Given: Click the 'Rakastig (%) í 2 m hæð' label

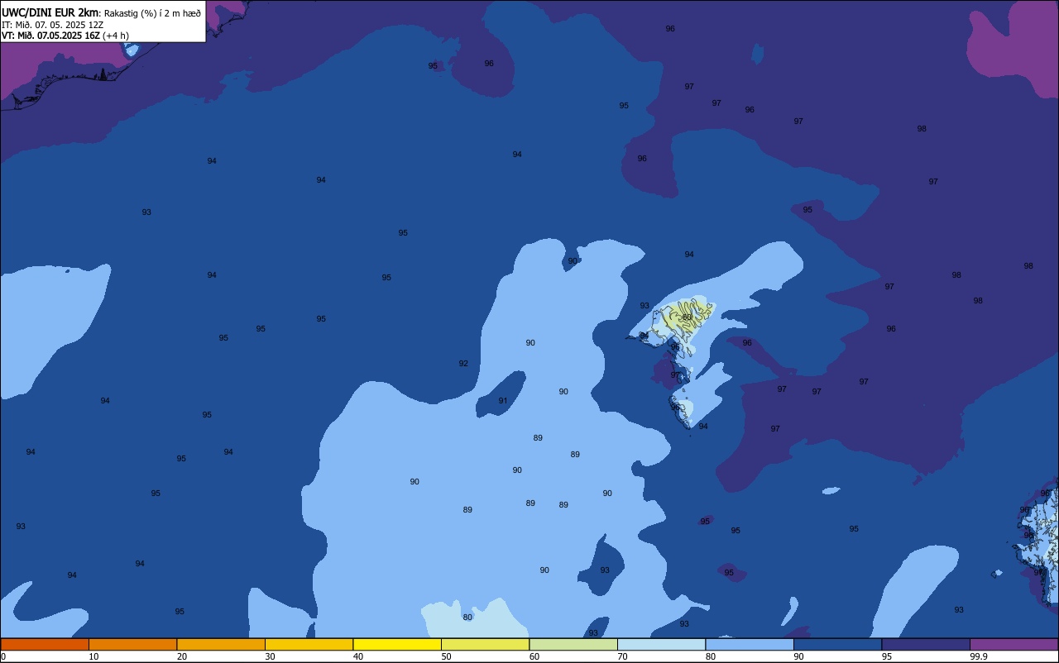Looking at the screenshot, I should point(152,13).
